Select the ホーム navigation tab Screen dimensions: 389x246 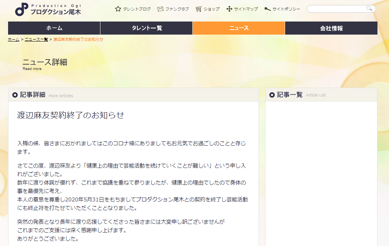(x=54, y=28)
